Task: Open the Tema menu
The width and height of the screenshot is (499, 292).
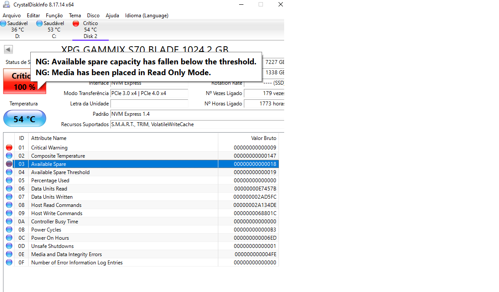Action: tap(75, 16)
